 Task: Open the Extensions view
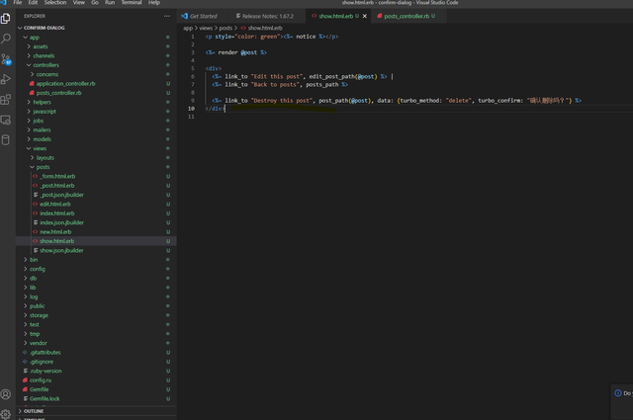(x=6, y=99)
